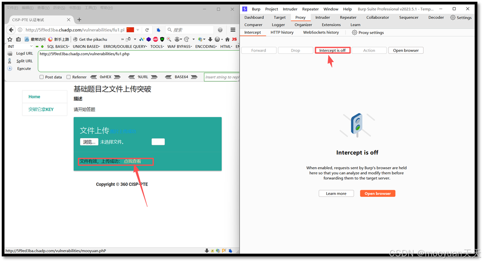The height and width of the screenshot is (262, 483).
Task: Click the red JS toolbar icon
Action: pyautogui.click(x=234, y=39)
